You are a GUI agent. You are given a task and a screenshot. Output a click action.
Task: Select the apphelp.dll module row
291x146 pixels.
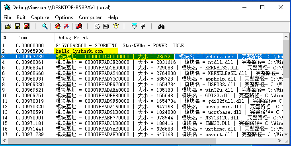pos(142,79)
